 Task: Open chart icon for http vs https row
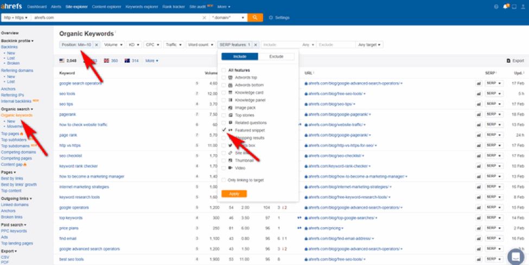tap(479, 145)
